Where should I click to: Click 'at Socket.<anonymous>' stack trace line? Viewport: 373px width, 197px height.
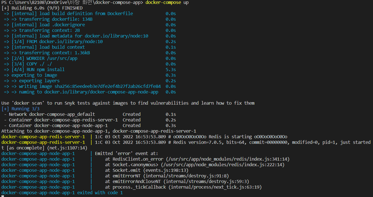coord(143,165)
